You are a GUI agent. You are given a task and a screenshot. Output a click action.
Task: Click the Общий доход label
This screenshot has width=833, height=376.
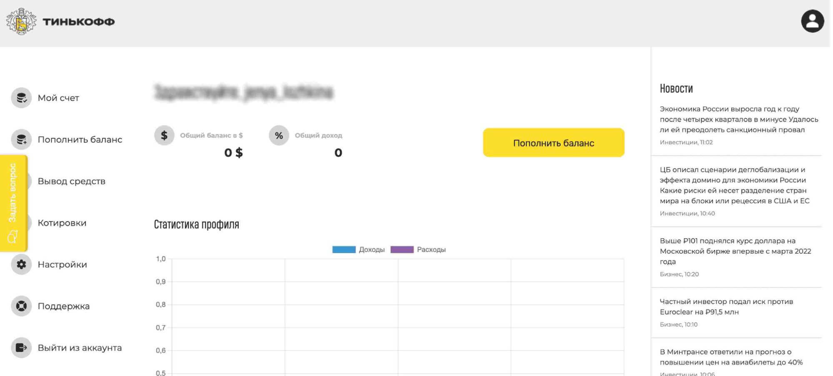point(318,135)
